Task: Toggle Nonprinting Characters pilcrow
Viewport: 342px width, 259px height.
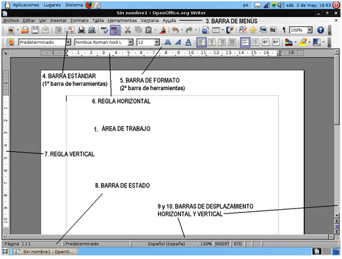Action: tap(284, 30)
